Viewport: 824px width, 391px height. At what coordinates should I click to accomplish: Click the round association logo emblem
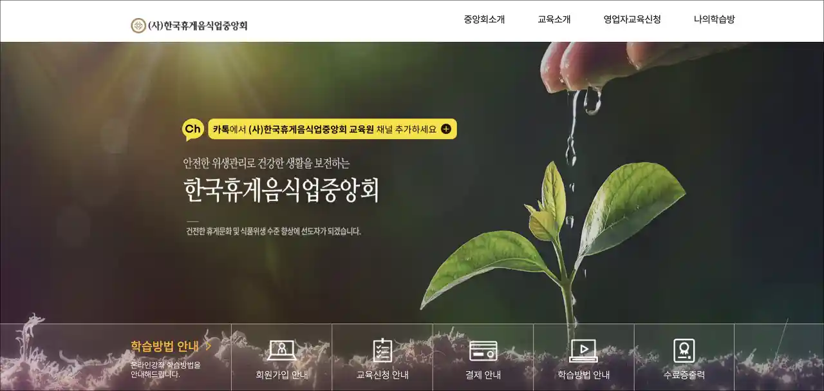click(138, 26)
